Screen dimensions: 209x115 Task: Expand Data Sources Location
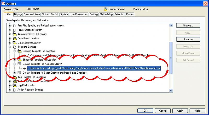click(x=10, y=43)
